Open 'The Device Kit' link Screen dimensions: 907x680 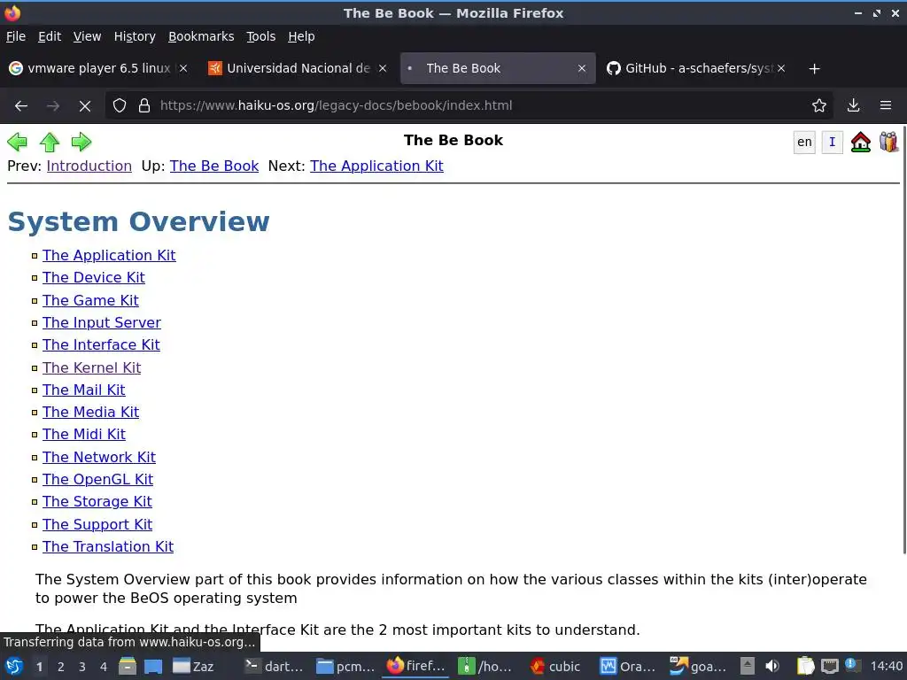(x=93, y=277)
